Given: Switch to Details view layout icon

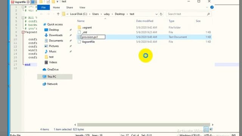Looking at the screenshot, I should point(206,129).
